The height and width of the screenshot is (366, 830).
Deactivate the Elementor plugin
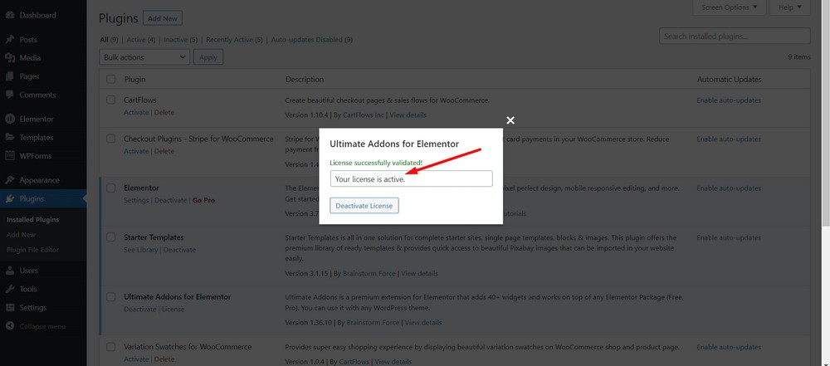[x=170, y=201]
